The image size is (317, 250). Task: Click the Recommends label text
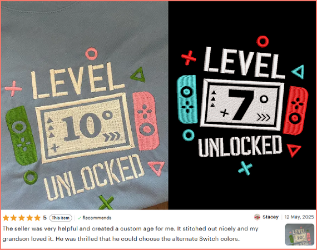[x=97, y=218]
